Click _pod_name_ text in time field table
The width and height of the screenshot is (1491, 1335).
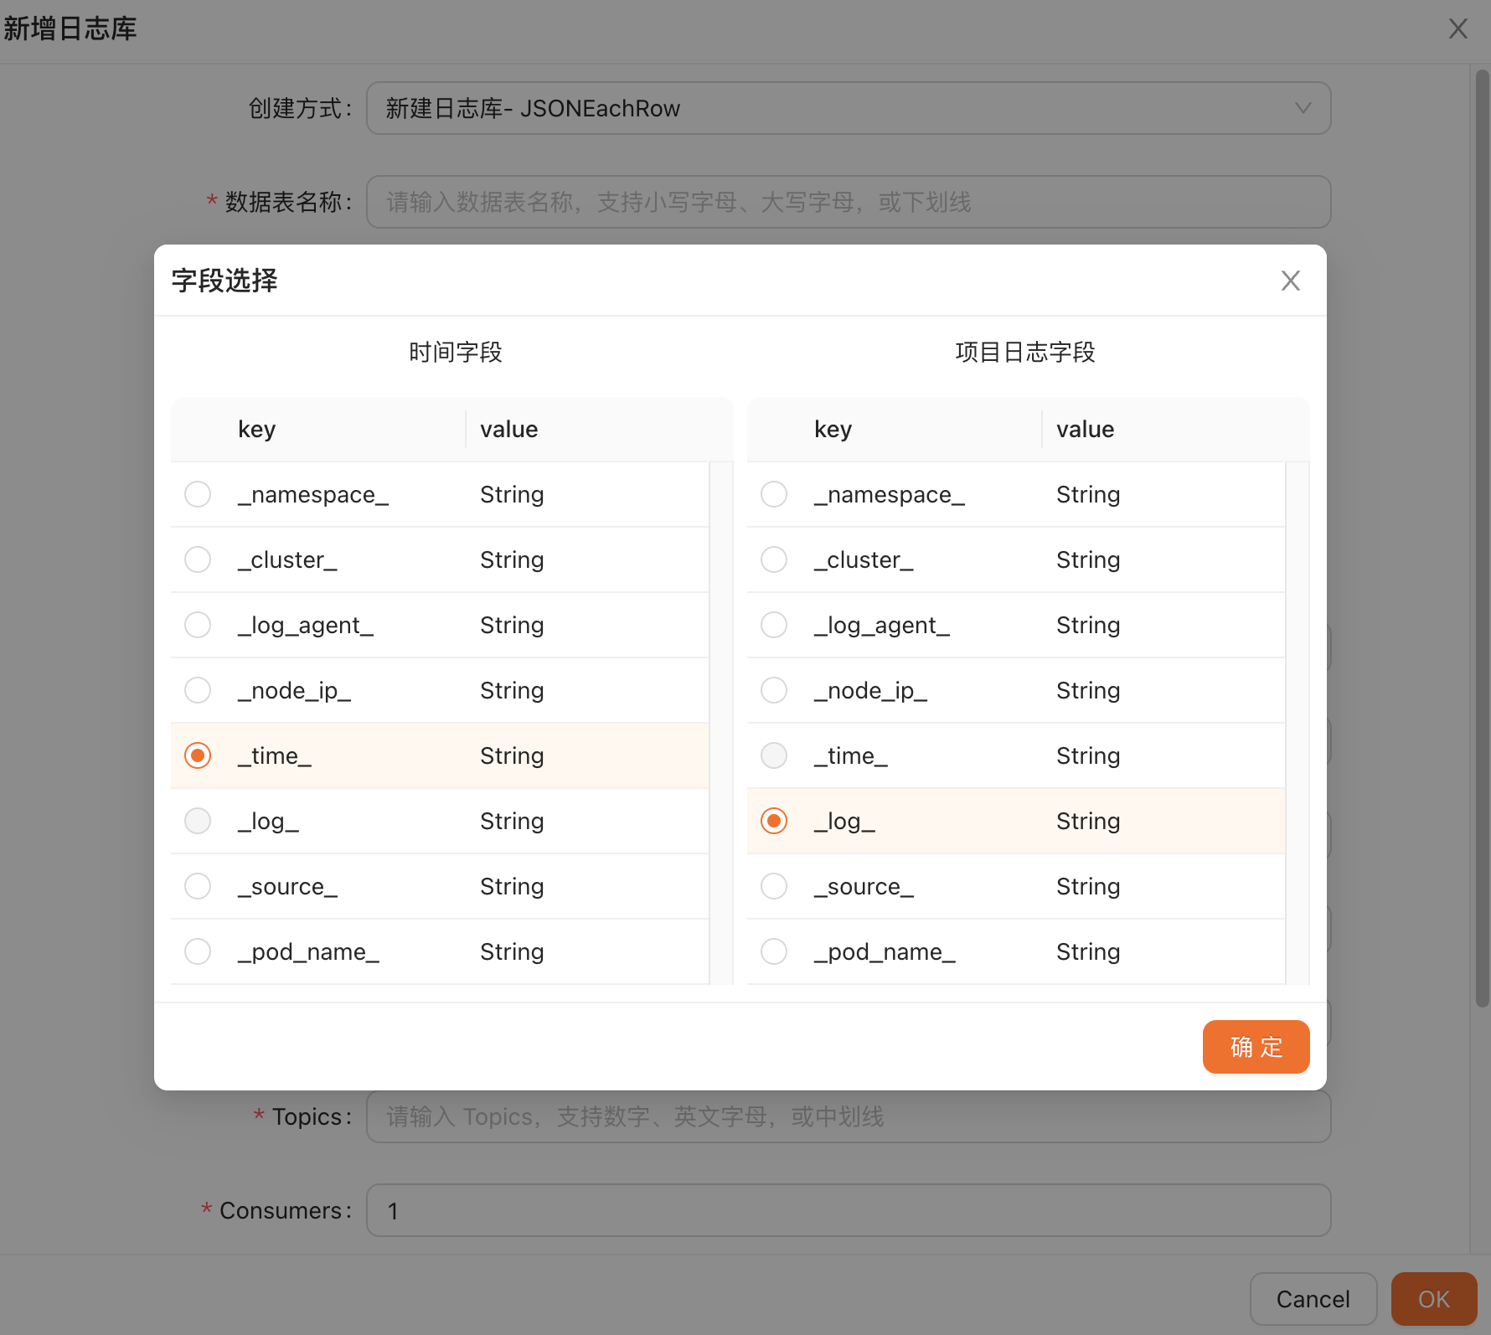pos(308,951)
